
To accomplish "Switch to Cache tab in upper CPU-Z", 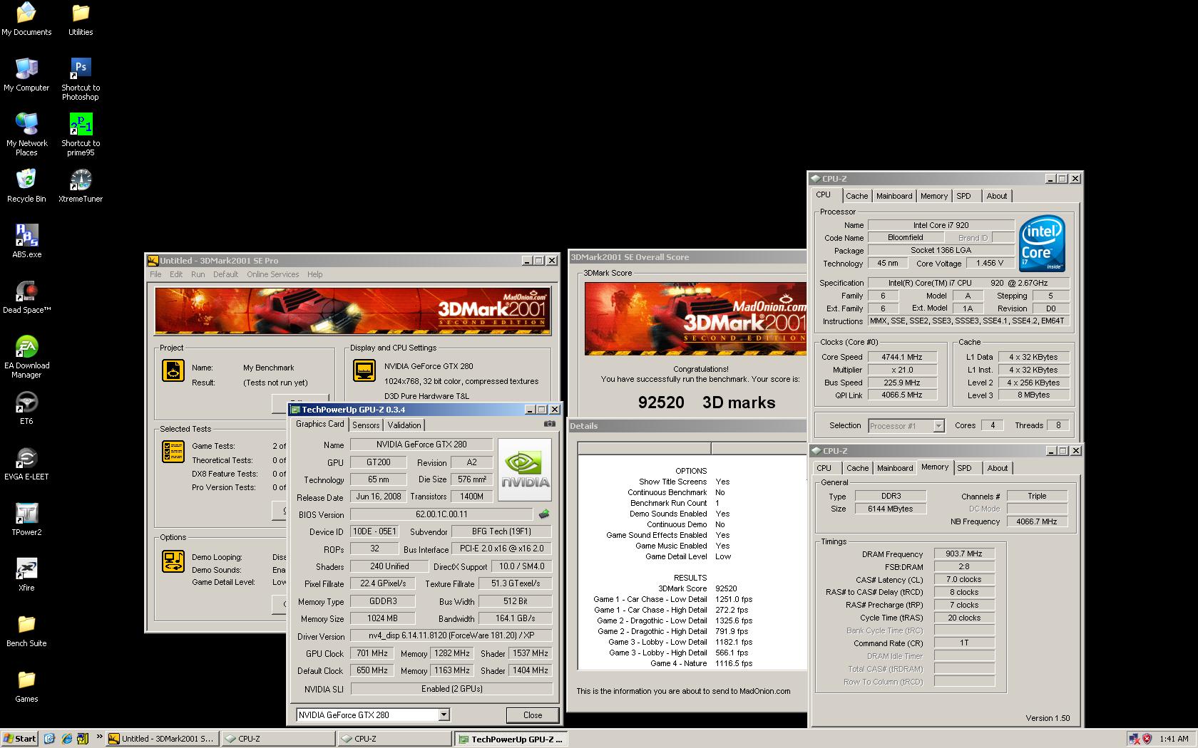I will pos(857,196).
